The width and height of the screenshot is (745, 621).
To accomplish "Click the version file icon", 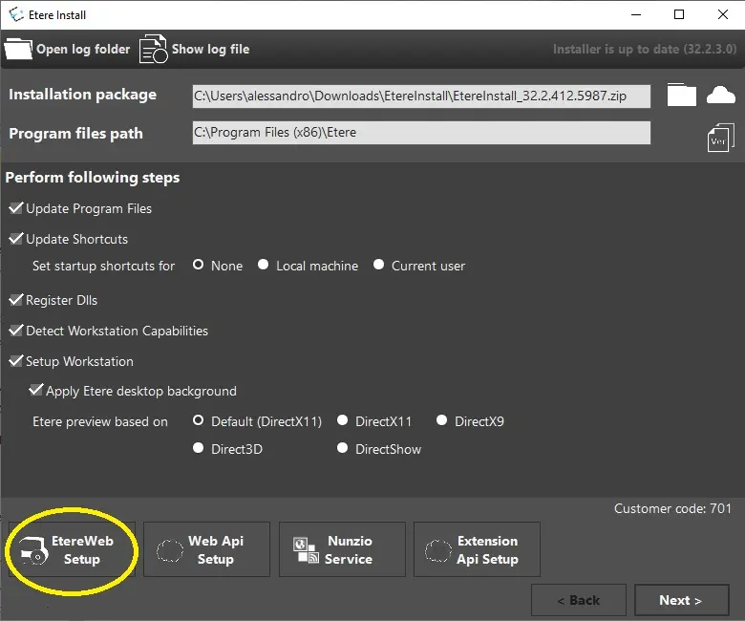I will pyautogui.click(x=719, y=138).
